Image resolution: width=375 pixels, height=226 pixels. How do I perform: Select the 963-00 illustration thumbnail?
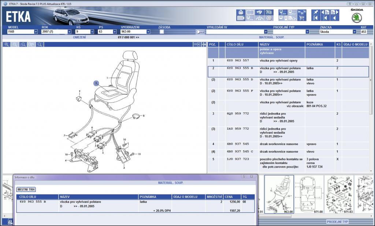(279, 194)
